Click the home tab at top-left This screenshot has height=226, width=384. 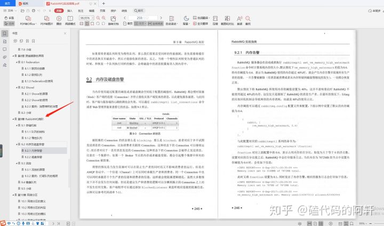point(7,3)
